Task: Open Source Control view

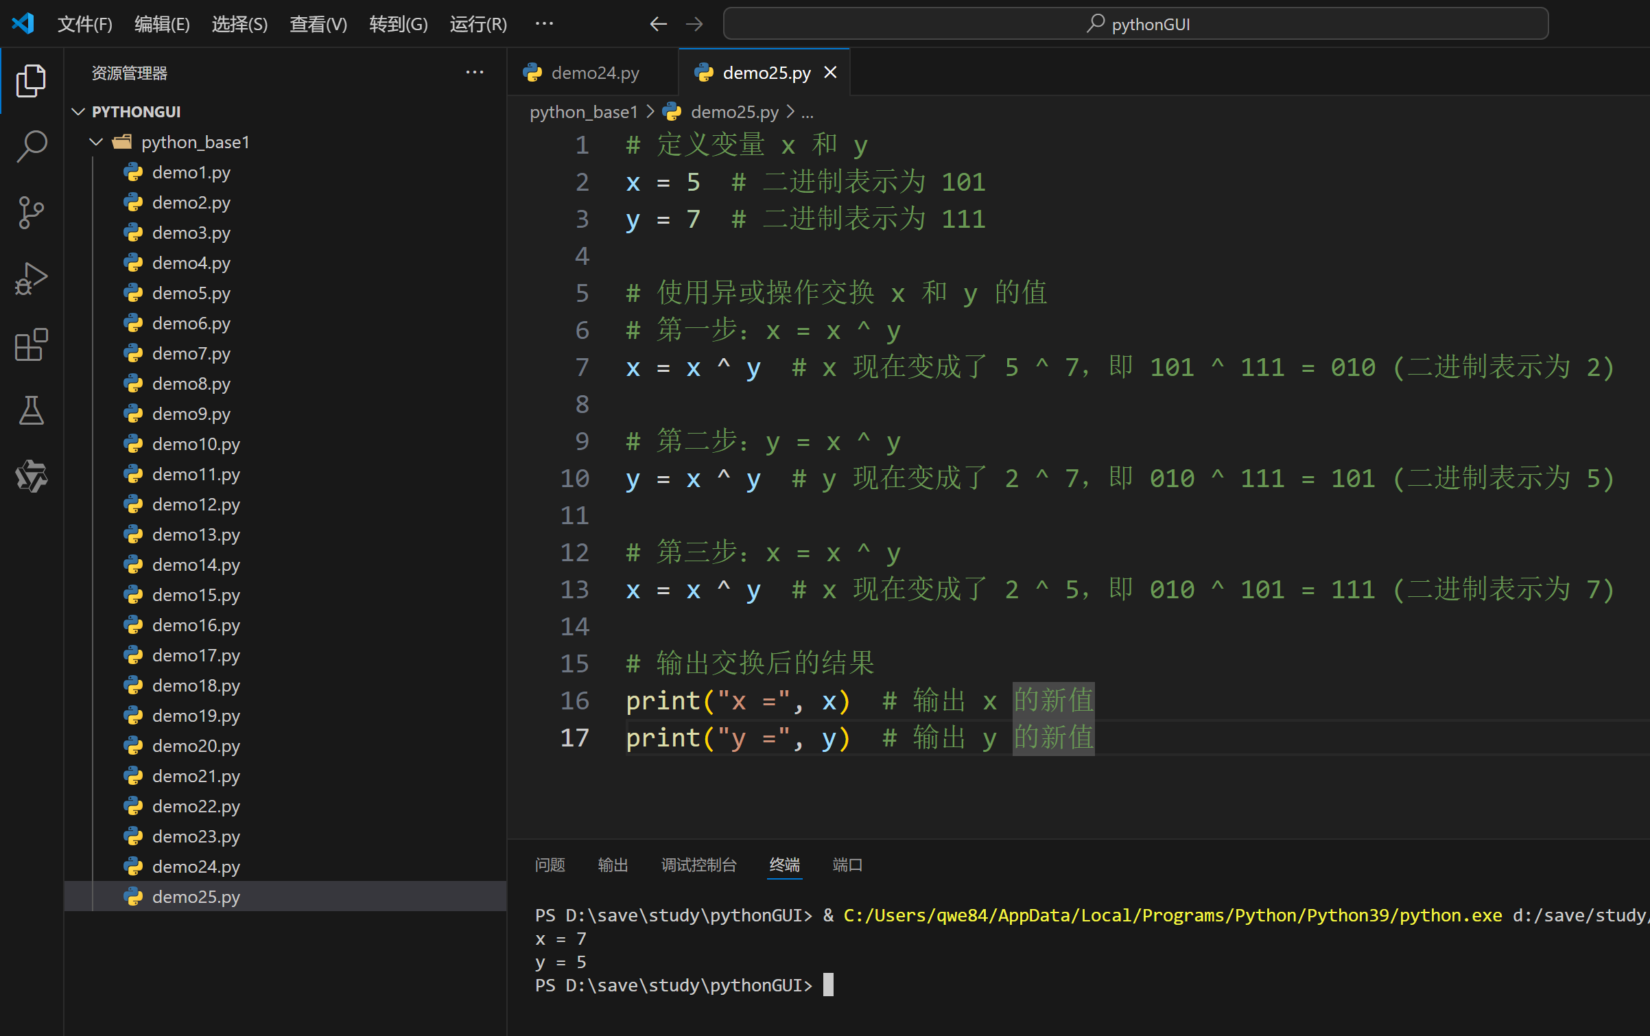Action: point(31,213)
